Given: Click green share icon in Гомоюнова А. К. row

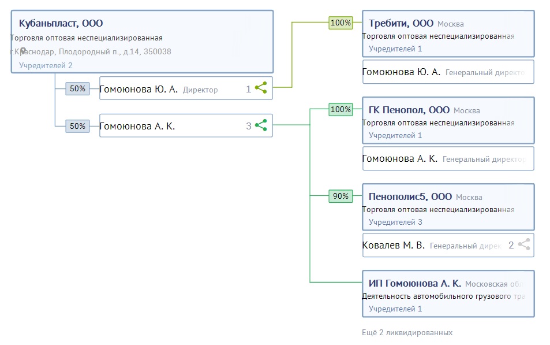Looking at the screenshot, I should 261,125.
